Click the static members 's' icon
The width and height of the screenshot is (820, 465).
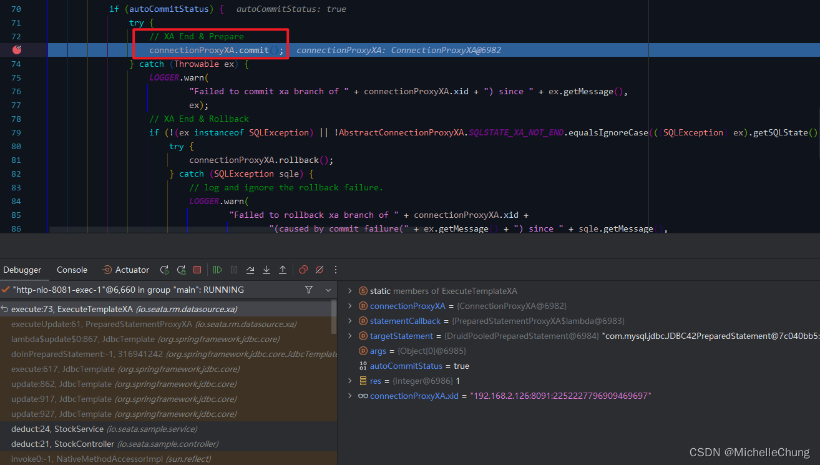(363, 291)
